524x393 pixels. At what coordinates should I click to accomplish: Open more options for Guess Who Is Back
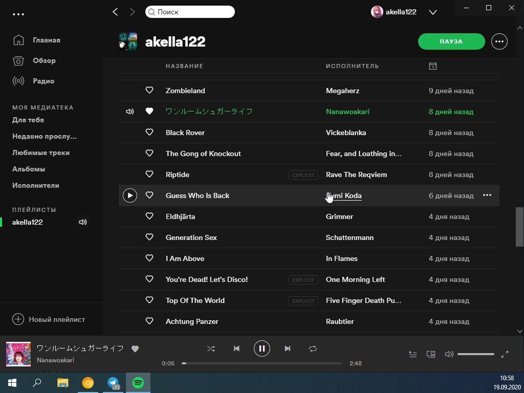tap(487, 195)
